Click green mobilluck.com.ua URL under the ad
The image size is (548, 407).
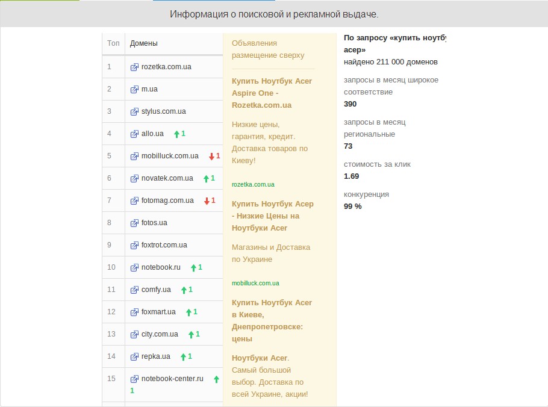[x=255, y=283]
